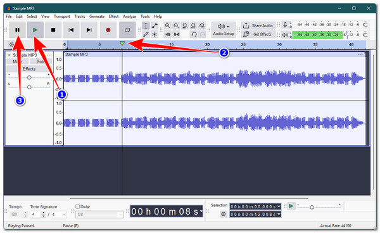Open the Edit menu
Image resolution: width=380 pixels, height=233 pixels.
click(x=19, y=16)
